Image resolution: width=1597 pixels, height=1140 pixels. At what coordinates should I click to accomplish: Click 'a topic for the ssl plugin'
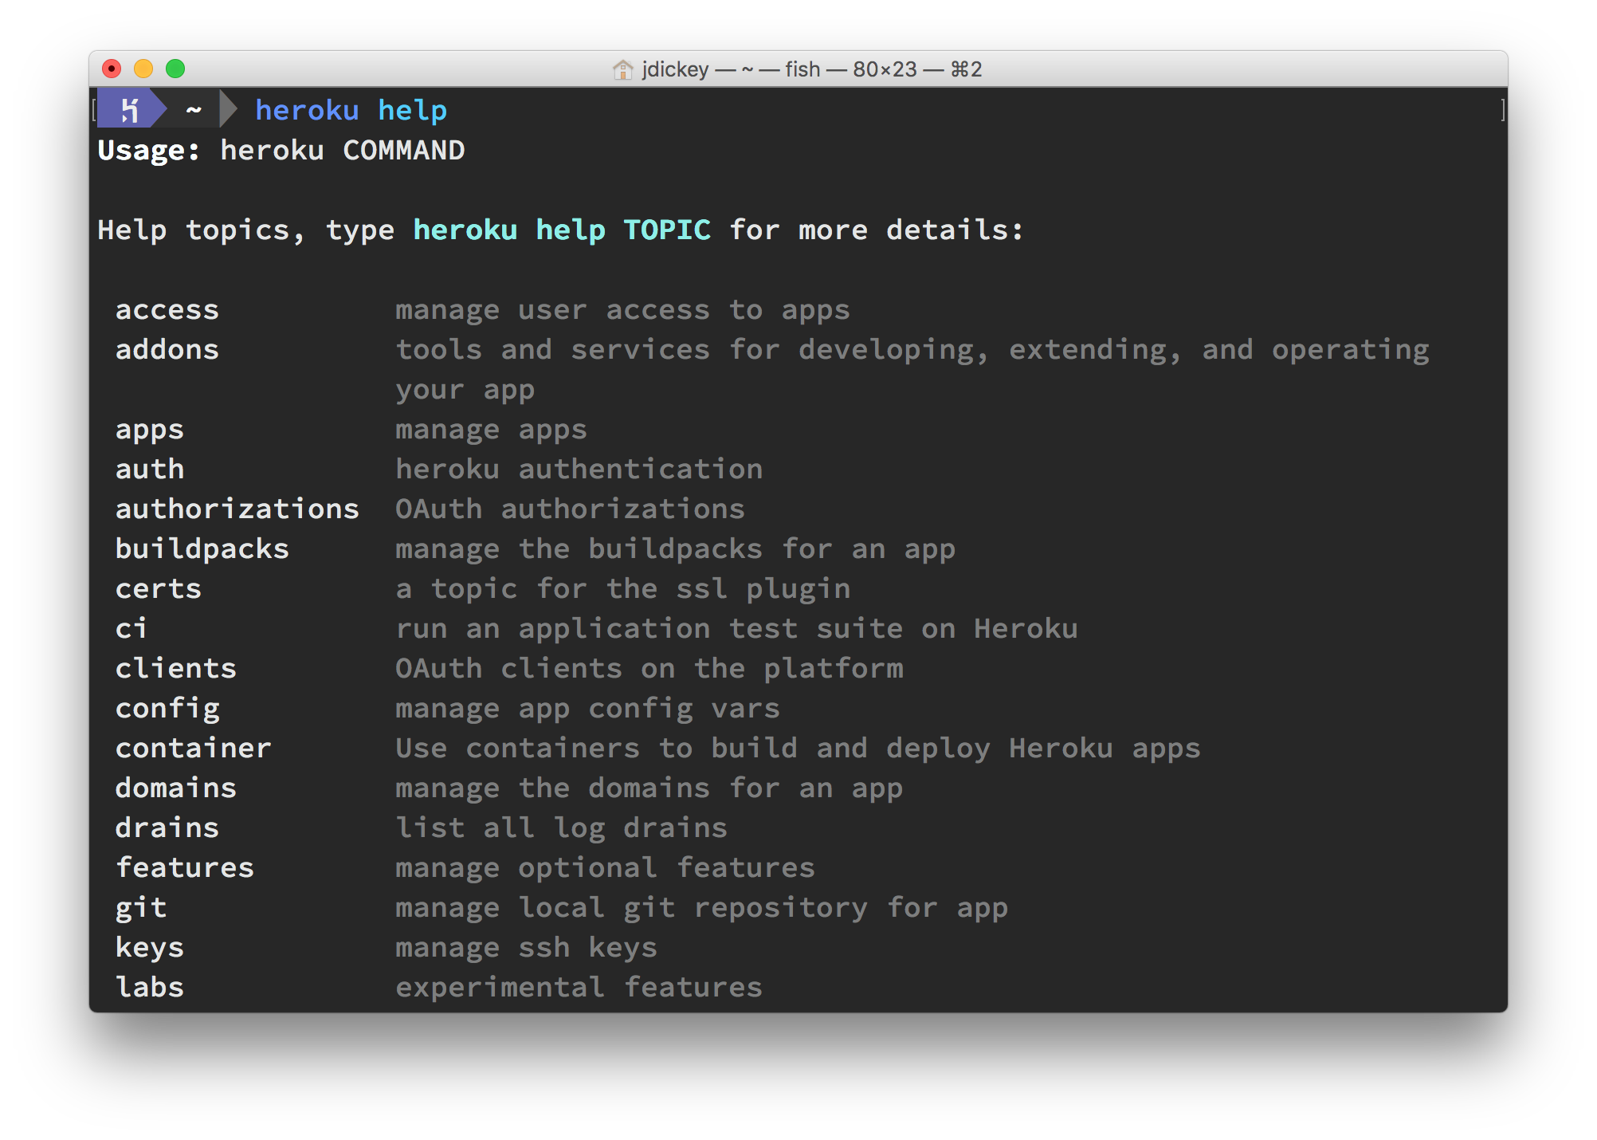pos(622,590)
